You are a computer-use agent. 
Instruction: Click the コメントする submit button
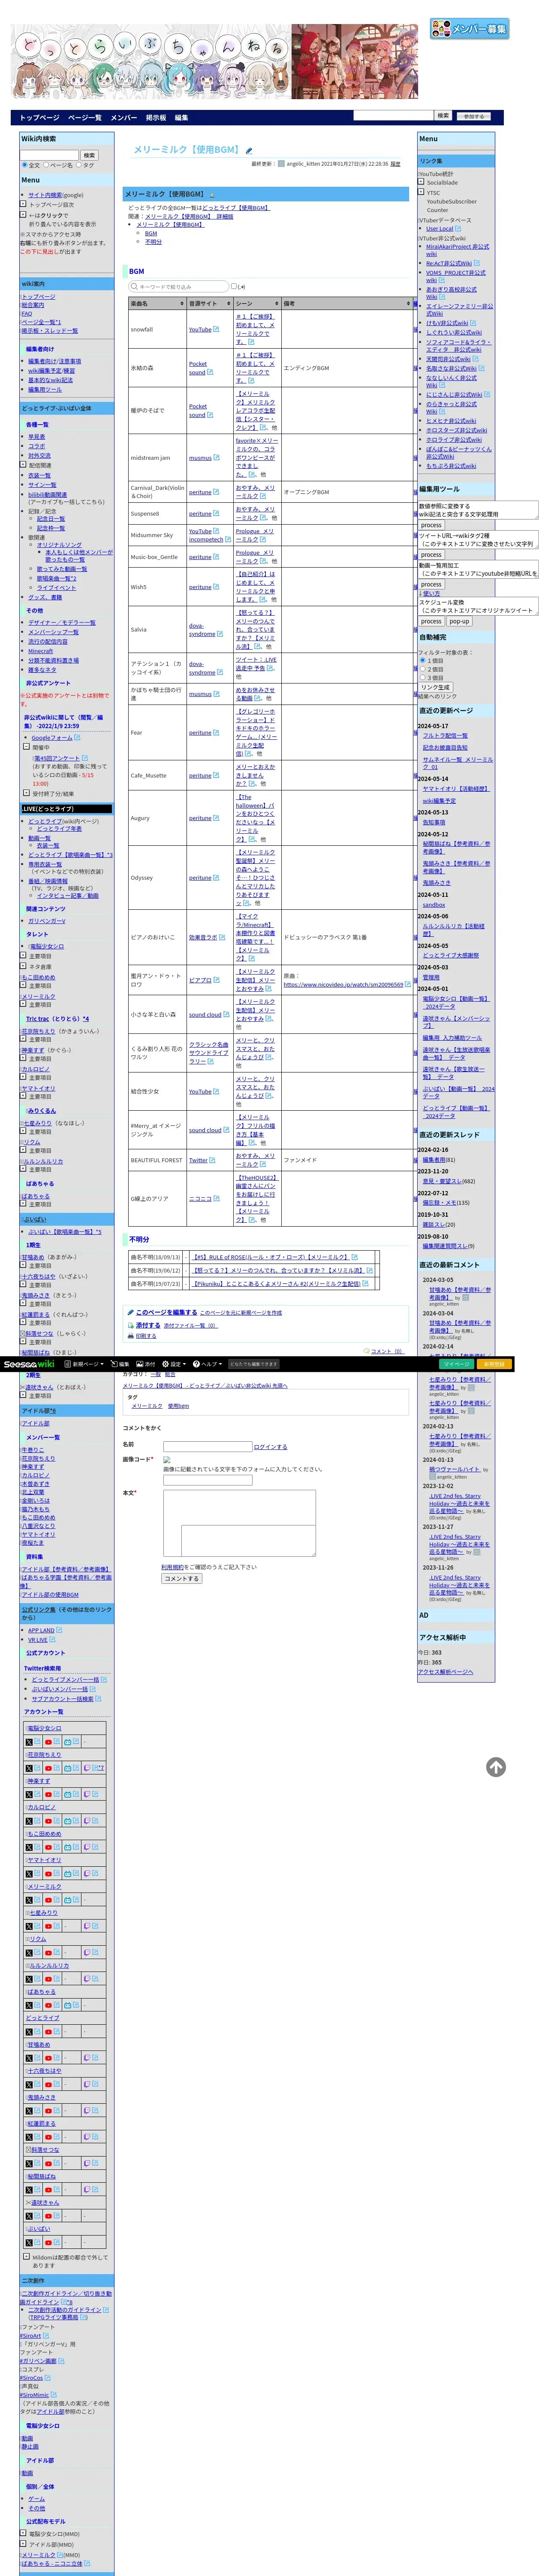coord(182,1579)
